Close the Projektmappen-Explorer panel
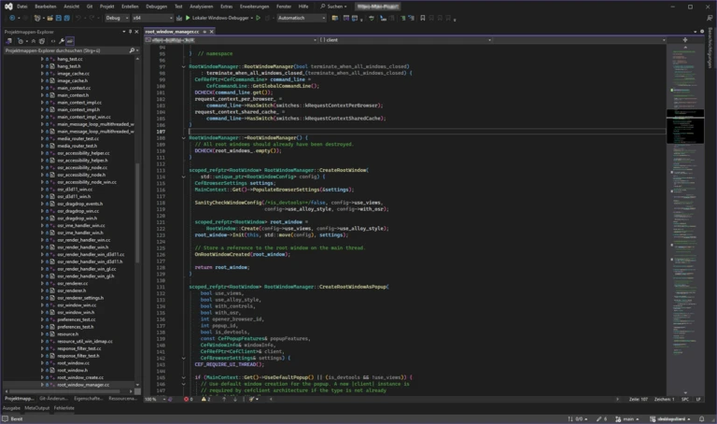The width and height of the screenshot is (717, 424). [136, 32]
